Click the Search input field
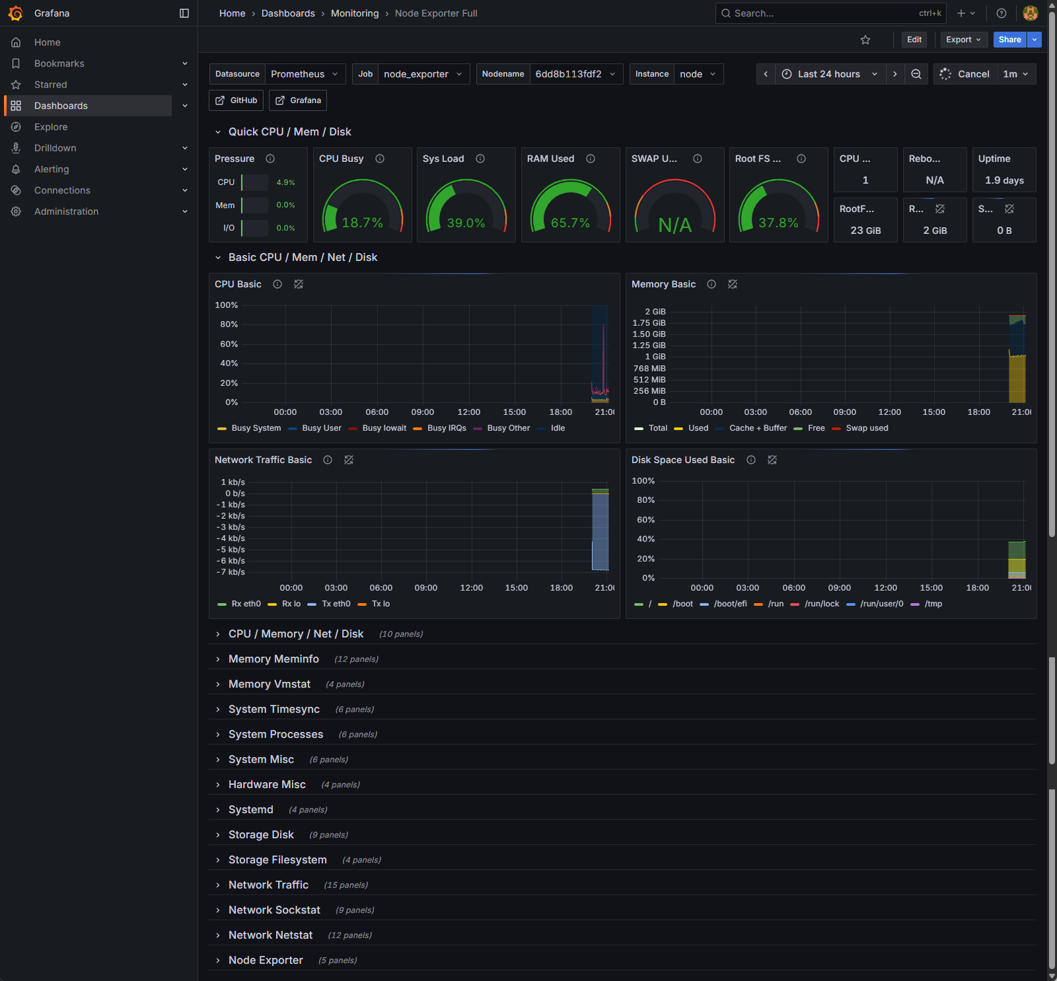The width and height of the screenshot is (1057, 981). [830, 13]
